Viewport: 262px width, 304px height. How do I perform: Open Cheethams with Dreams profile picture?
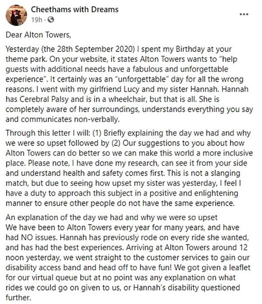tap(17, 15)
